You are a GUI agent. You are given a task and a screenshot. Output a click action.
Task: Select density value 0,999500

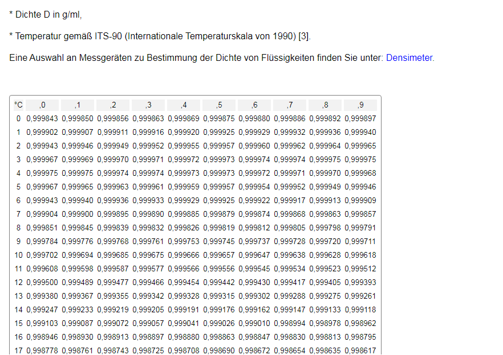click(42, 282)
